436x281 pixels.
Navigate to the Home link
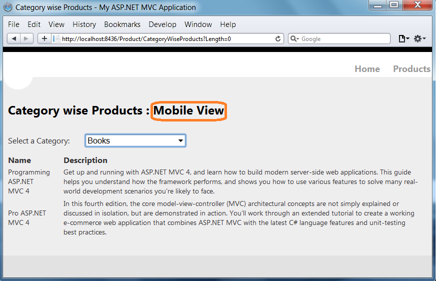tap(367, 69)
